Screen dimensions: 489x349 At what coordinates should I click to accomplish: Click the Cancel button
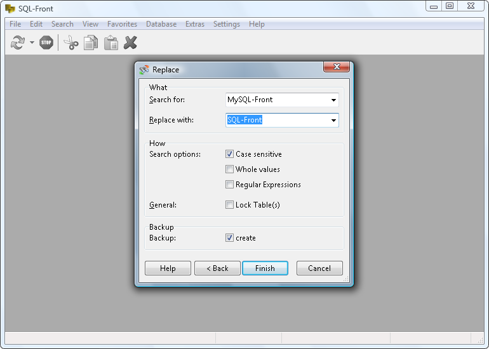[319, 268]
